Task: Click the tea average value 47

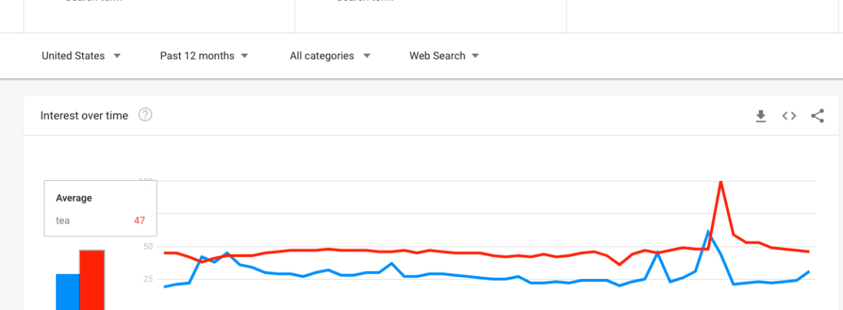Action: click(x=139, y=221)
